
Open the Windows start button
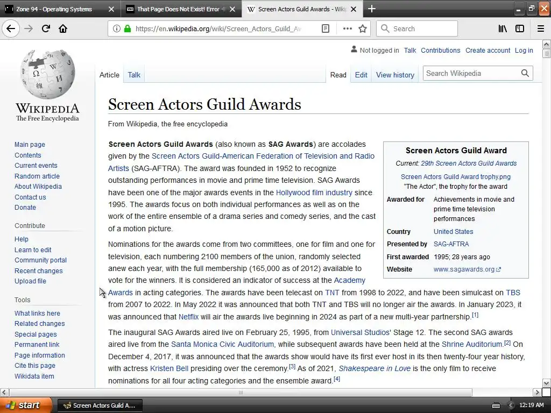coord(25,405)
